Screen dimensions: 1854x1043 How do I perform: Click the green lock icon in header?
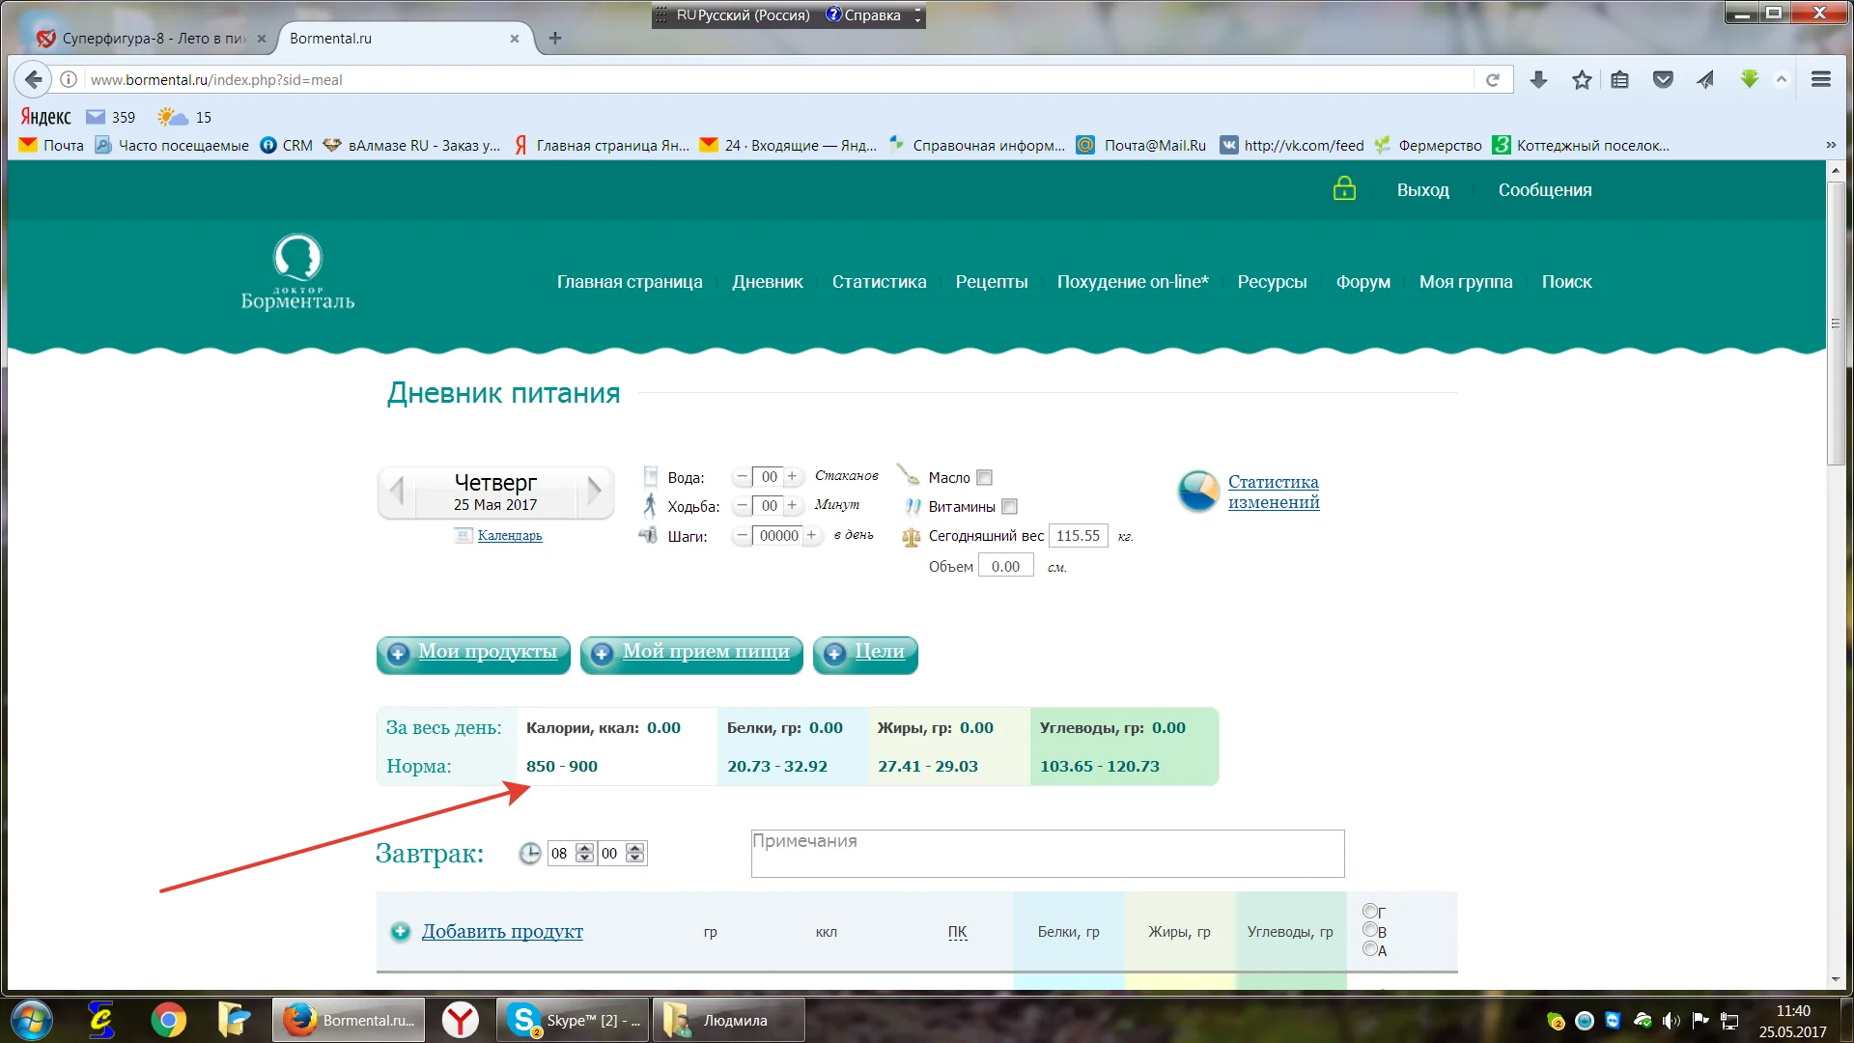[1344, 189]
